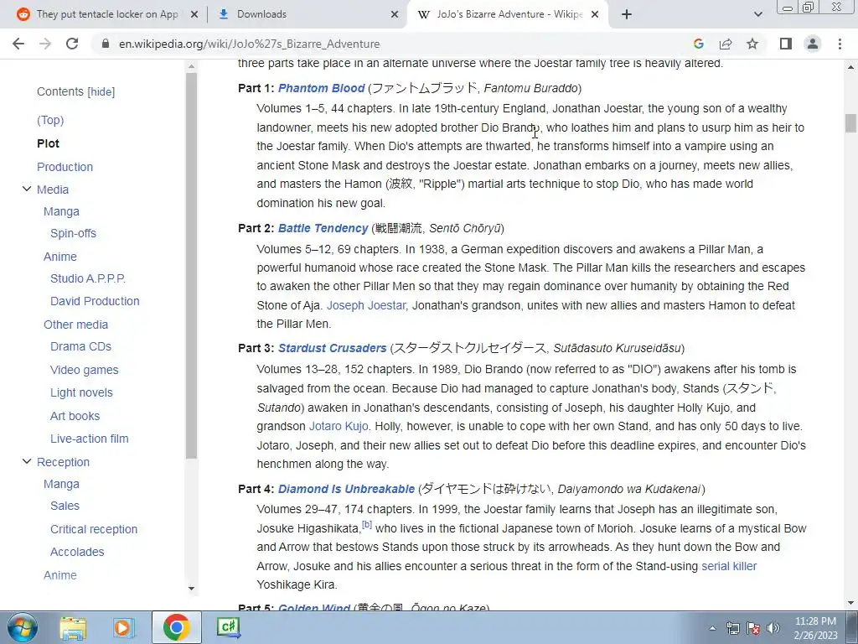The height and width of the screenshot is (644, 858).
Task: Close the Reddit tentacle locker tab
Action: pos(194,14)
